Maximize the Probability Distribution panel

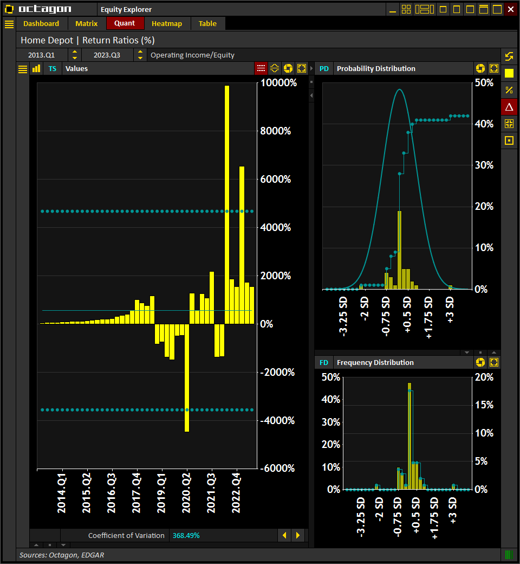point(494,68)
